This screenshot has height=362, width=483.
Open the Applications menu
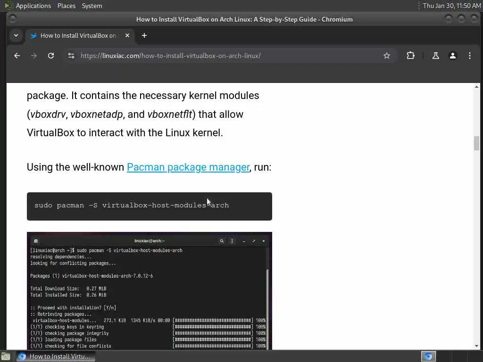tap(33, 6)
